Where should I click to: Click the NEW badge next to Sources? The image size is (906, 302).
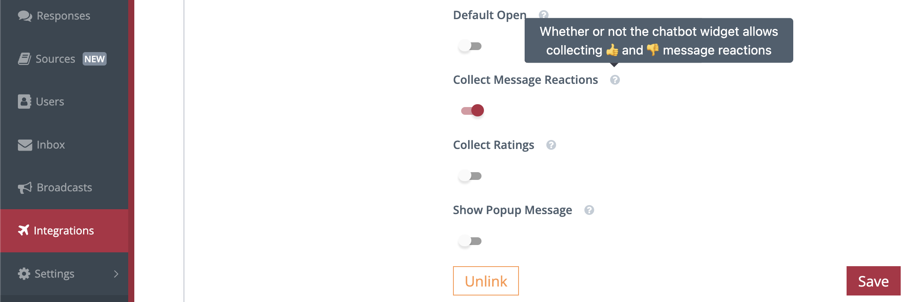click(x=94, y=59)
